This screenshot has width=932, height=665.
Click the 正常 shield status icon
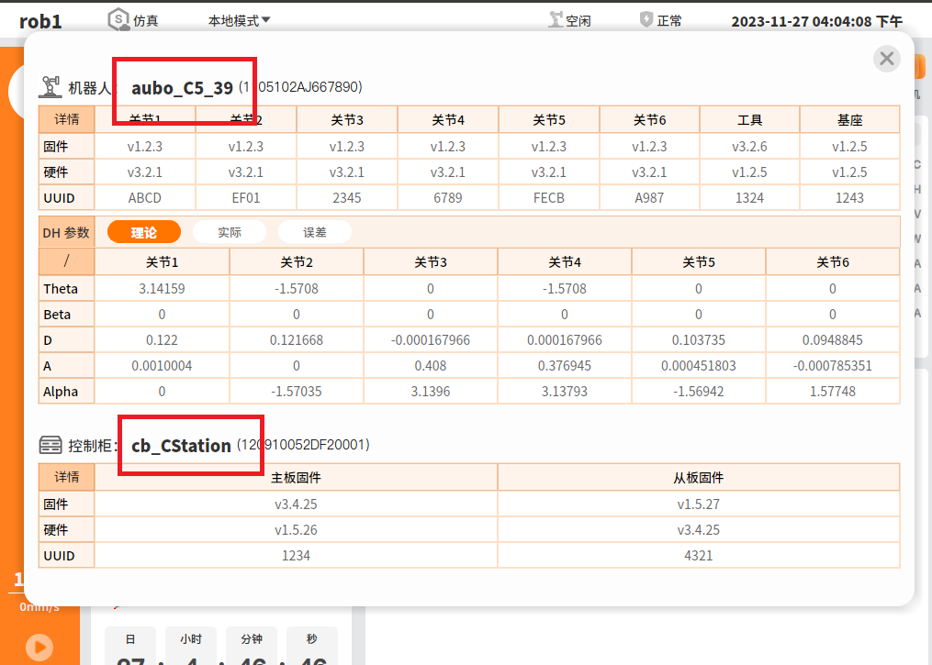646,19
